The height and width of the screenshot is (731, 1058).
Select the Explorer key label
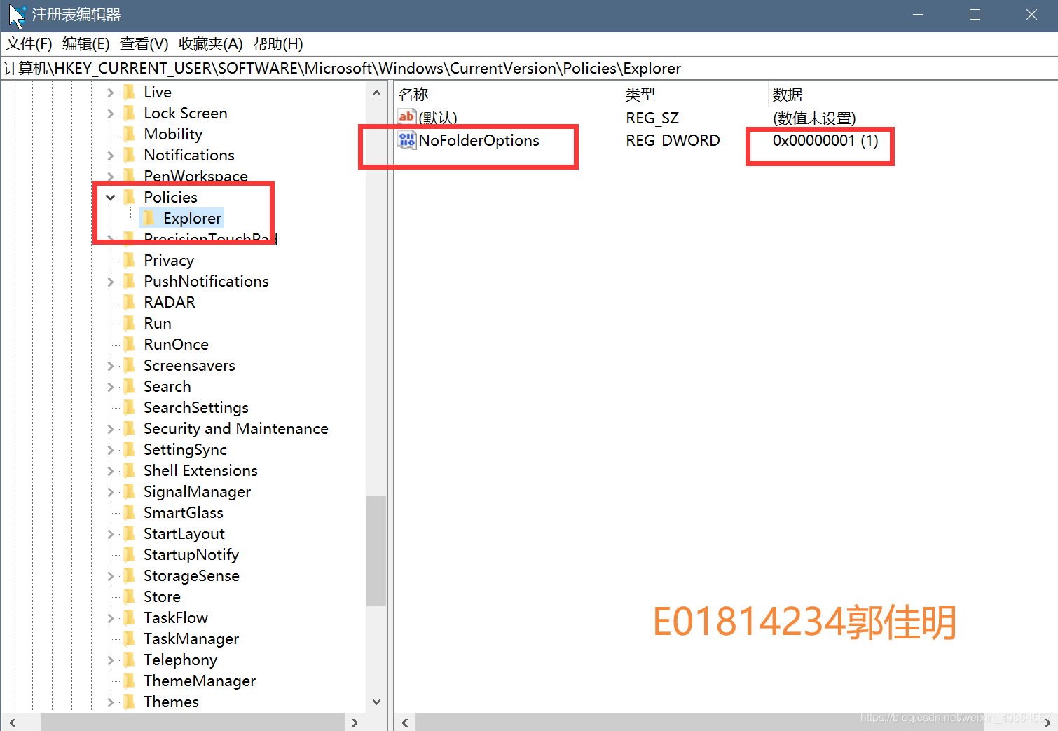(192, 219)
